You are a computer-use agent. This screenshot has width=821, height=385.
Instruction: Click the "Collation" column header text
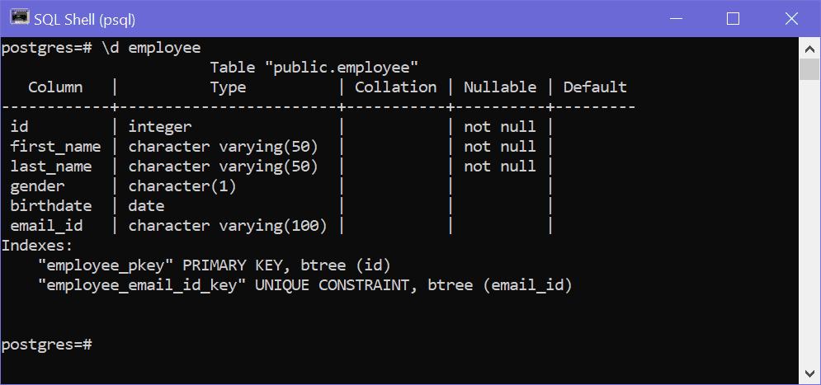pyautogui.click(x=395, y=87)
